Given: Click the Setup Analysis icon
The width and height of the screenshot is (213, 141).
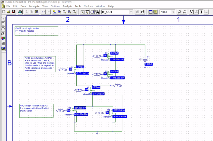Looking at the screenshot, I should [150, 12].
